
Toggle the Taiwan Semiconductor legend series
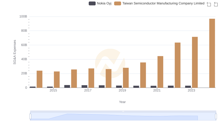(159, 3)
